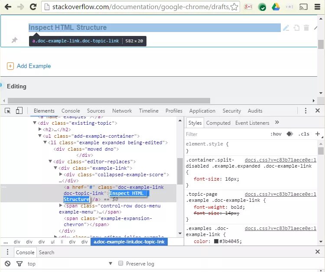Click the Add Example link
The height and width of the screenshot is (272, 325).
coord(34,66)
